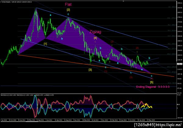Select the "Ending Diagonal : 3-3-3-3-3" text
Image resolution: width=183 pixels, height=128 pixels.
pos(153,87)
